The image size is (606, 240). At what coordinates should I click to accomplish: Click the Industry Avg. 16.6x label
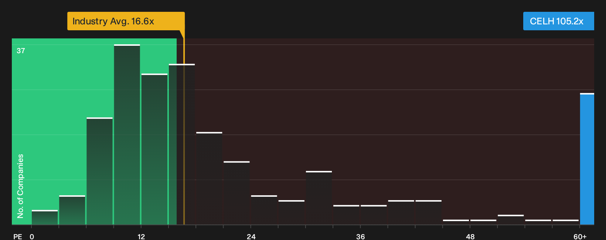126,21
